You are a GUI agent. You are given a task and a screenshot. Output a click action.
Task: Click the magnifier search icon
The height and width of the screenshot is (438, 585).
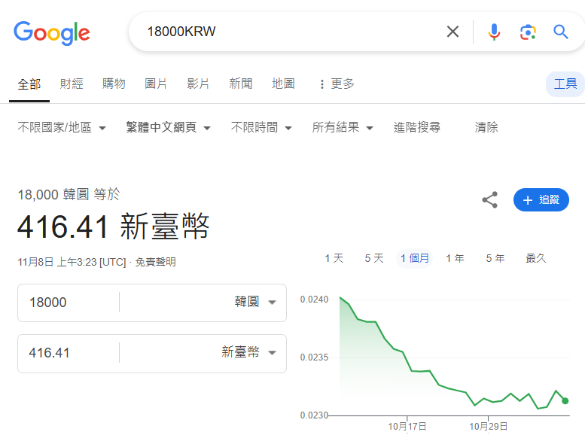(x=560, y=32)
